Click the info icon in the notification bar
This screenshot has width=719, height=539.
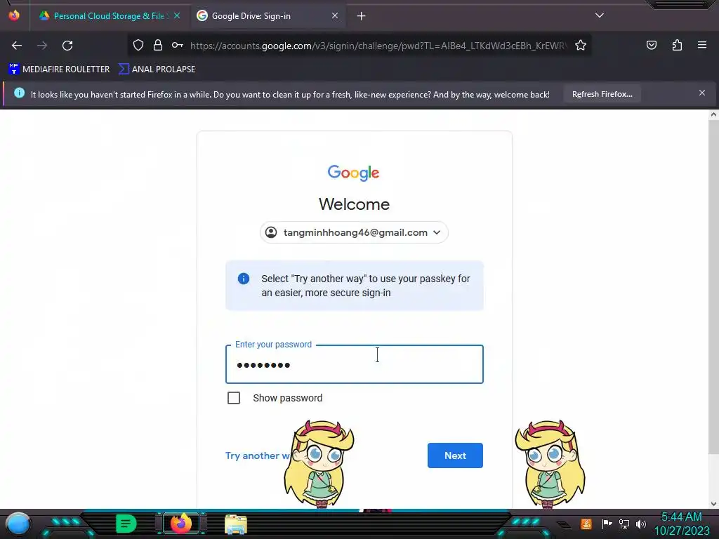(x=19, y=93)
